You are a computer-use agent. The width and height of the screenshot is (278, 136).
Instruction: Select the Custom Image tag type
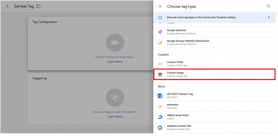[x=214, y=74]
